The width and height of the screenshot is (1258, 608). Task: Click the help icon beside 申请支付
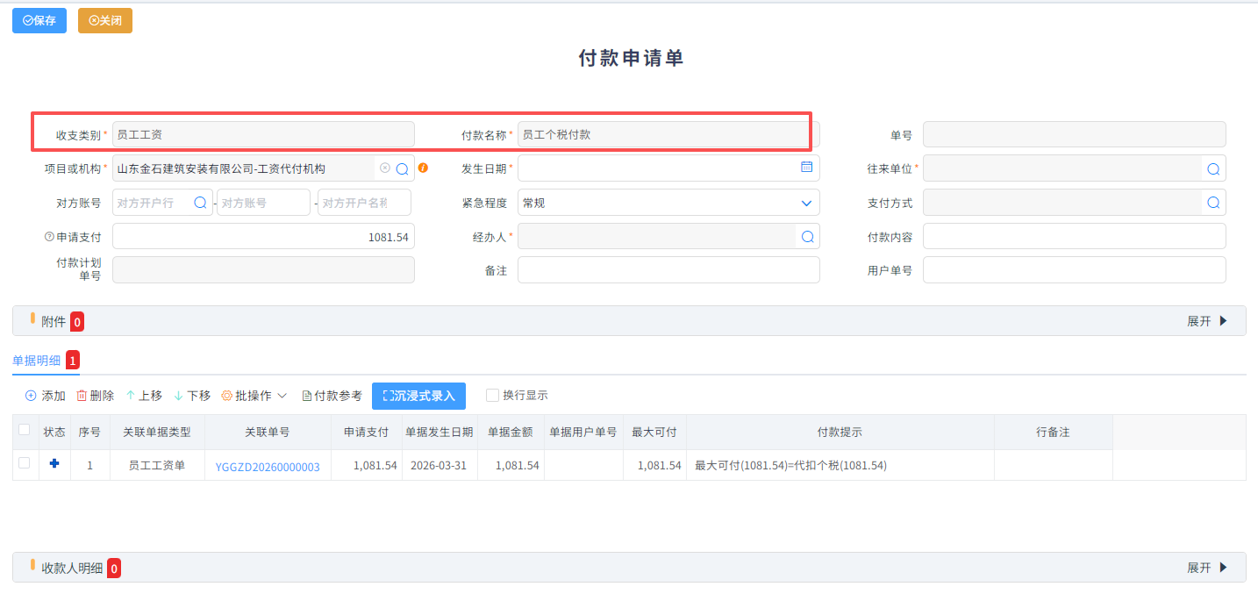pyautogui.click(x=49, y=237)
